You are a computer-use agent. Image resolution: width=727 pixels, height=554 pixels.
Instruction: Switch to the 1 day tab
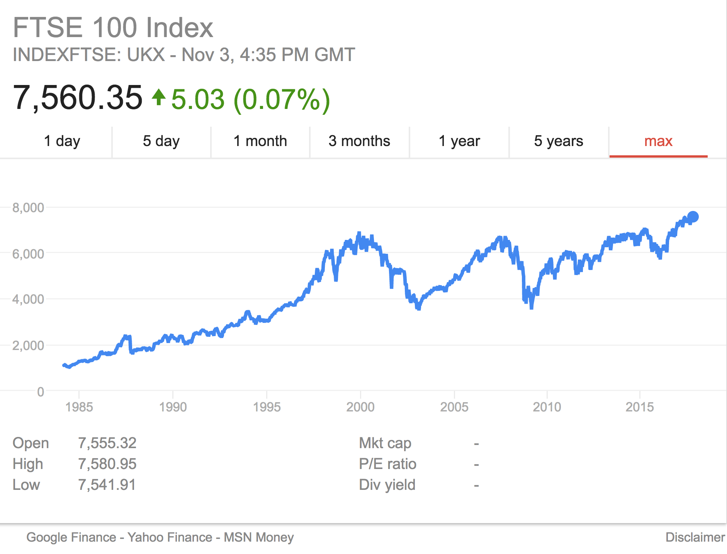[x=62, y=141]
